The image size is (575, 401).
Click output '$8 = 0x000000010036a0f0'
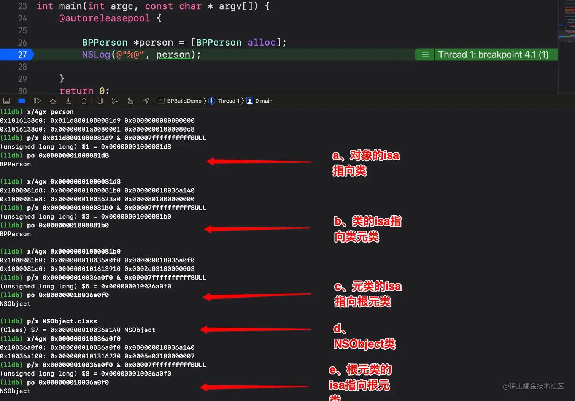[x=126, y=374]
